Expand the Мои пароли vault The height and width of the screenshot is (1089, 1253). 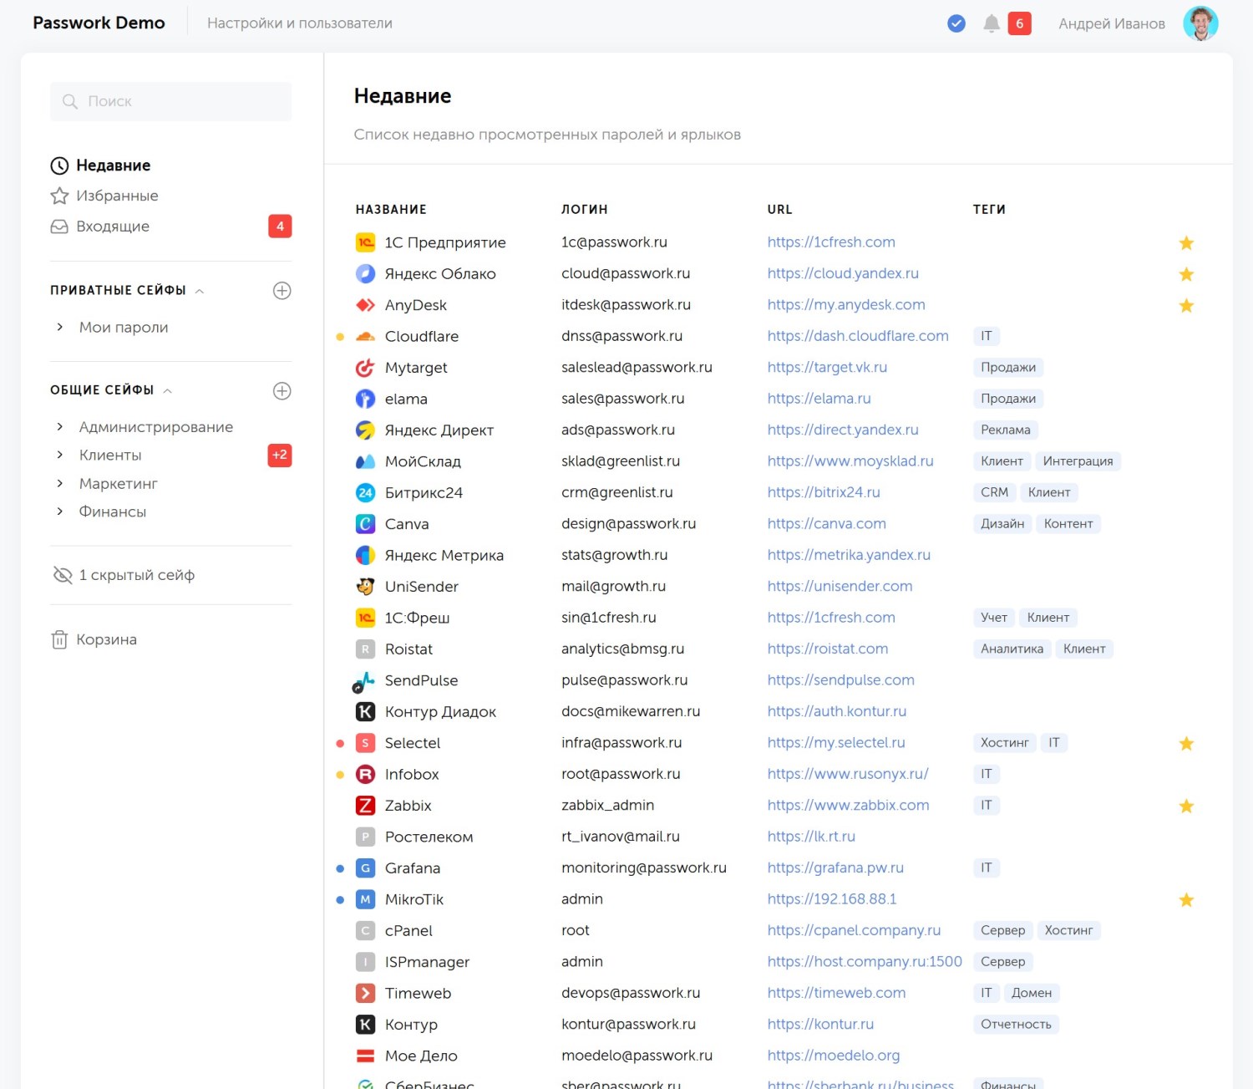tap(59, 327)
